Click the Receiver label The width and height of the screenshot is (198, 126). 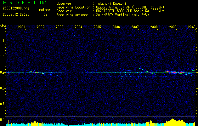tap(64, 11)
